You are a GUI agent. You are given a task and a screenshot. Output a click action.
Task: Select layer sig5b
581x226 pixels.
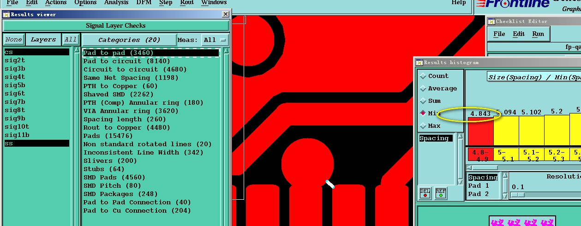tap(36, 85)
